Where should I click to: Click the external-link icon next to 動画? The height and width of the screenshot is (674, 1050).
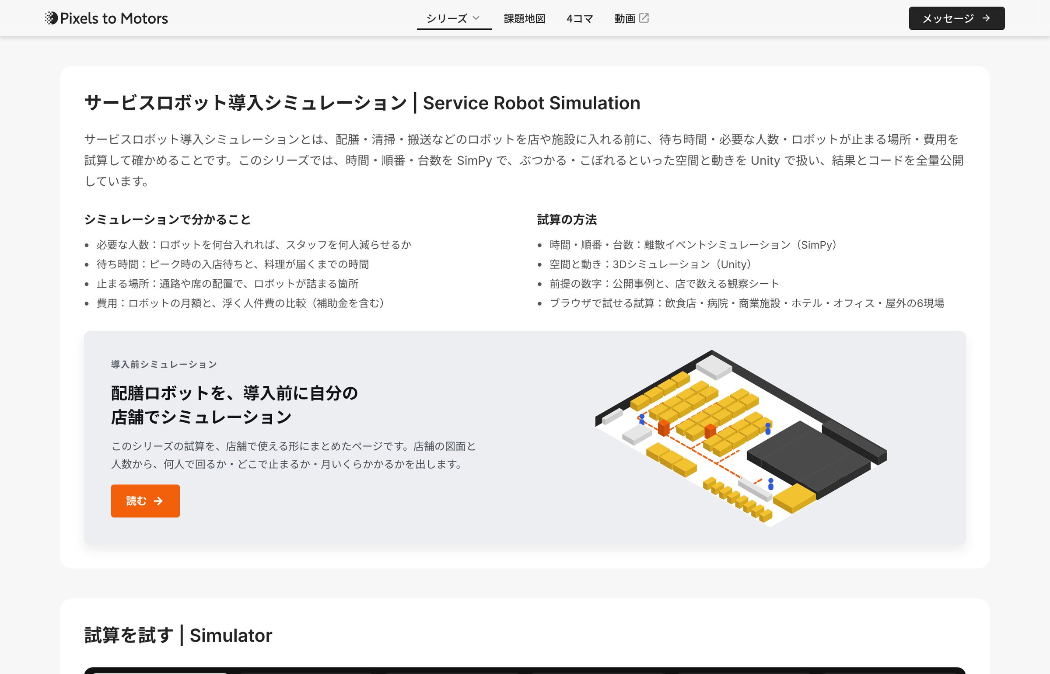click(x=644, y=18)
